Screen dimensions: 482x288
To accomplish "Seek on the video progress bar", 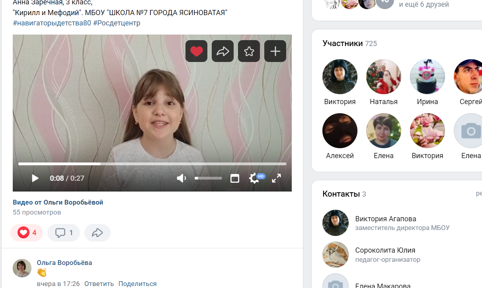I will 152,164.
